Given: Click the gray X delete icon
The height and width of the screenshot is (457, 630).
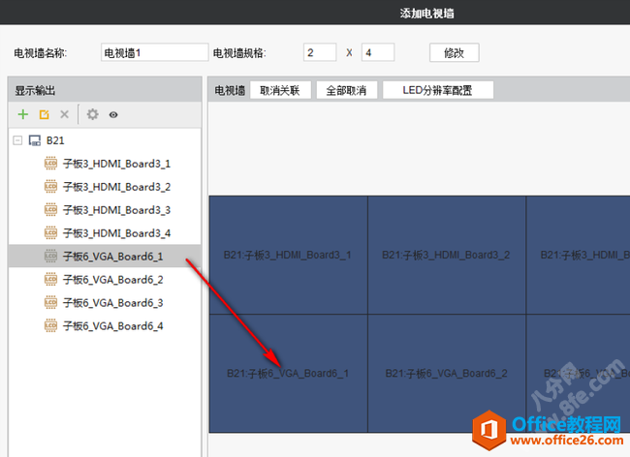Looking at the screenshot, I should coord(64,114).
